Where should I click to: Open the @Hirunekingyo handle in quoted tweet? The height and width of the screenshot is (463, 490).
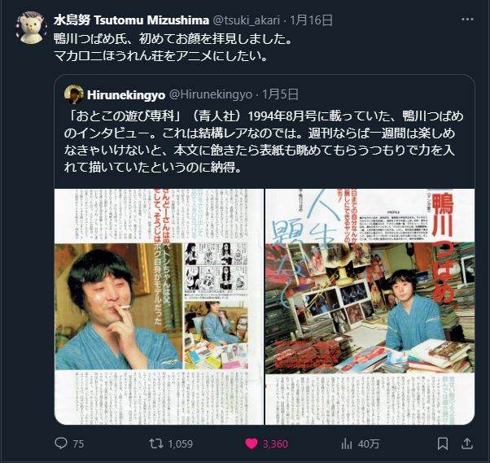[x=211, y=94]
